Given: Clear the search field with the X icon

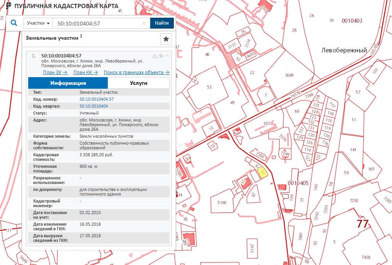Looking at the screenshot, I should (x=144, y=24).
